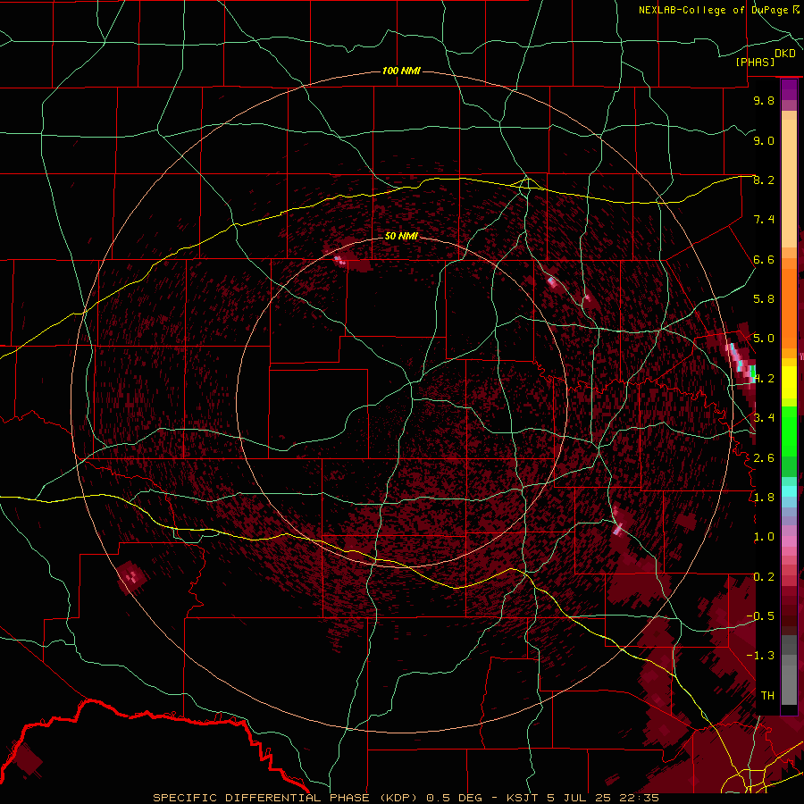This screenshot has width=804, height=804.
Task: Click the 9.0 value on the color scale
Action: point(764,140)
